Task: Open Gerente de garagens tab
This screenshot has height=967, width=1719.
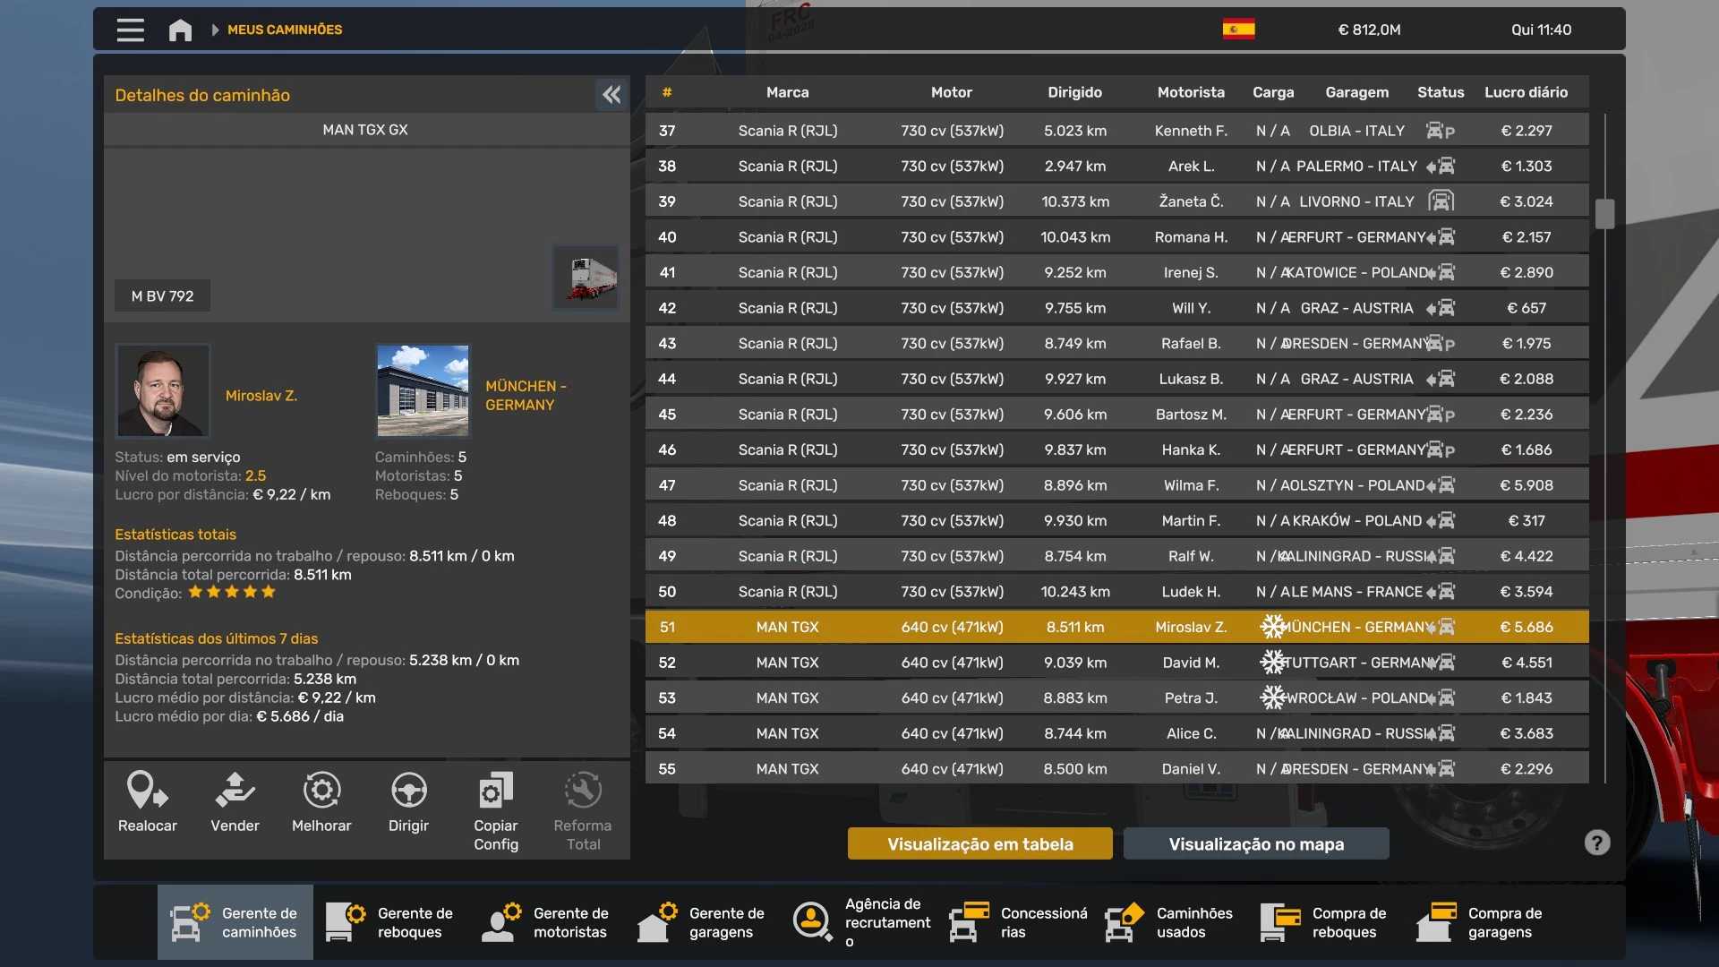Action: [702, 922]
